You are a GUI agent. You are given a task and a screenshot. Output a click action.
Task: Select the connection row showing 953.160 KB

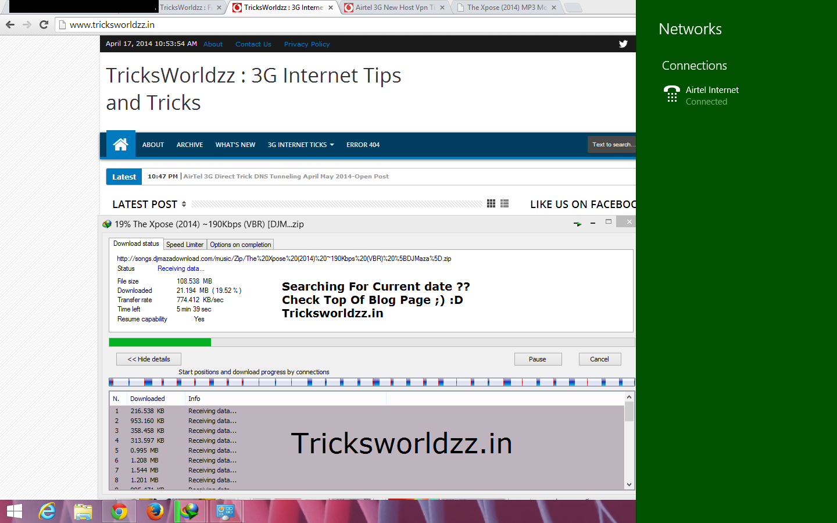click(367, 421)
